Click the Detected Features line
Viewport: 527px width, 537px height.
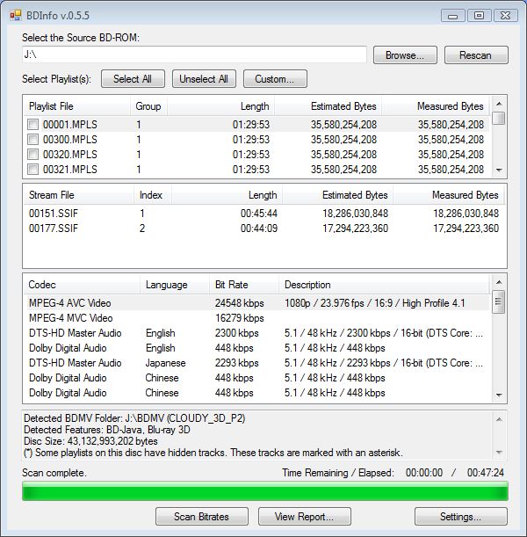pos(107,430)
